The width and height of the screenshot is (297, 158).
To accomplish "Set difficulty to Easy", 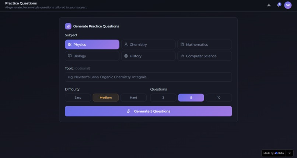I will [78, 98].
